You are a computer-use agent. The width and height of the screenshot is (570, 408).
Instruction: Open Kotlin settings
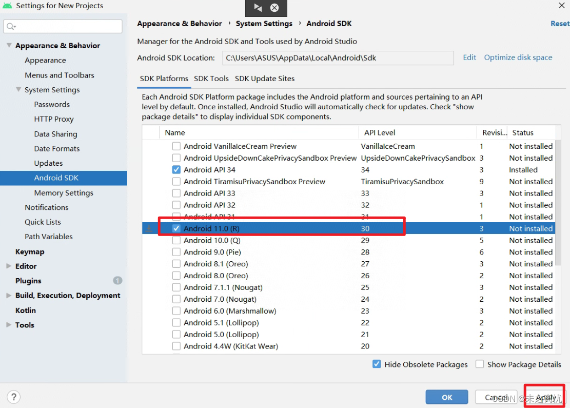(26, 310)
